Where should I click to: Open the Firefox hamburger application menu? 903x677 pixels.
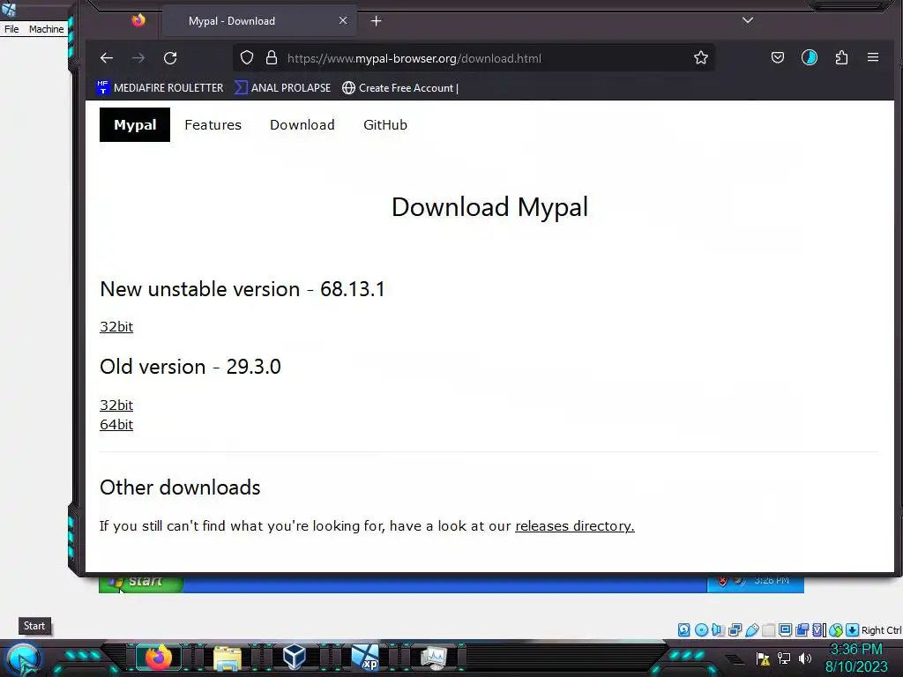pos(873,57)
